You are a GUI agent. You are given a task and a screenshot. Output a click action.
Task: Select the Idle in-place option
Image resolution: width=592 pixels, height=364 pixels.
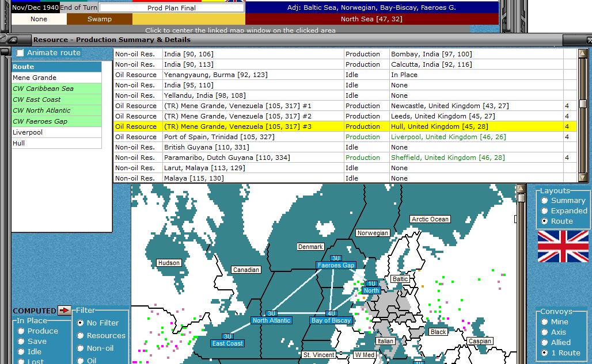(21, 351)
